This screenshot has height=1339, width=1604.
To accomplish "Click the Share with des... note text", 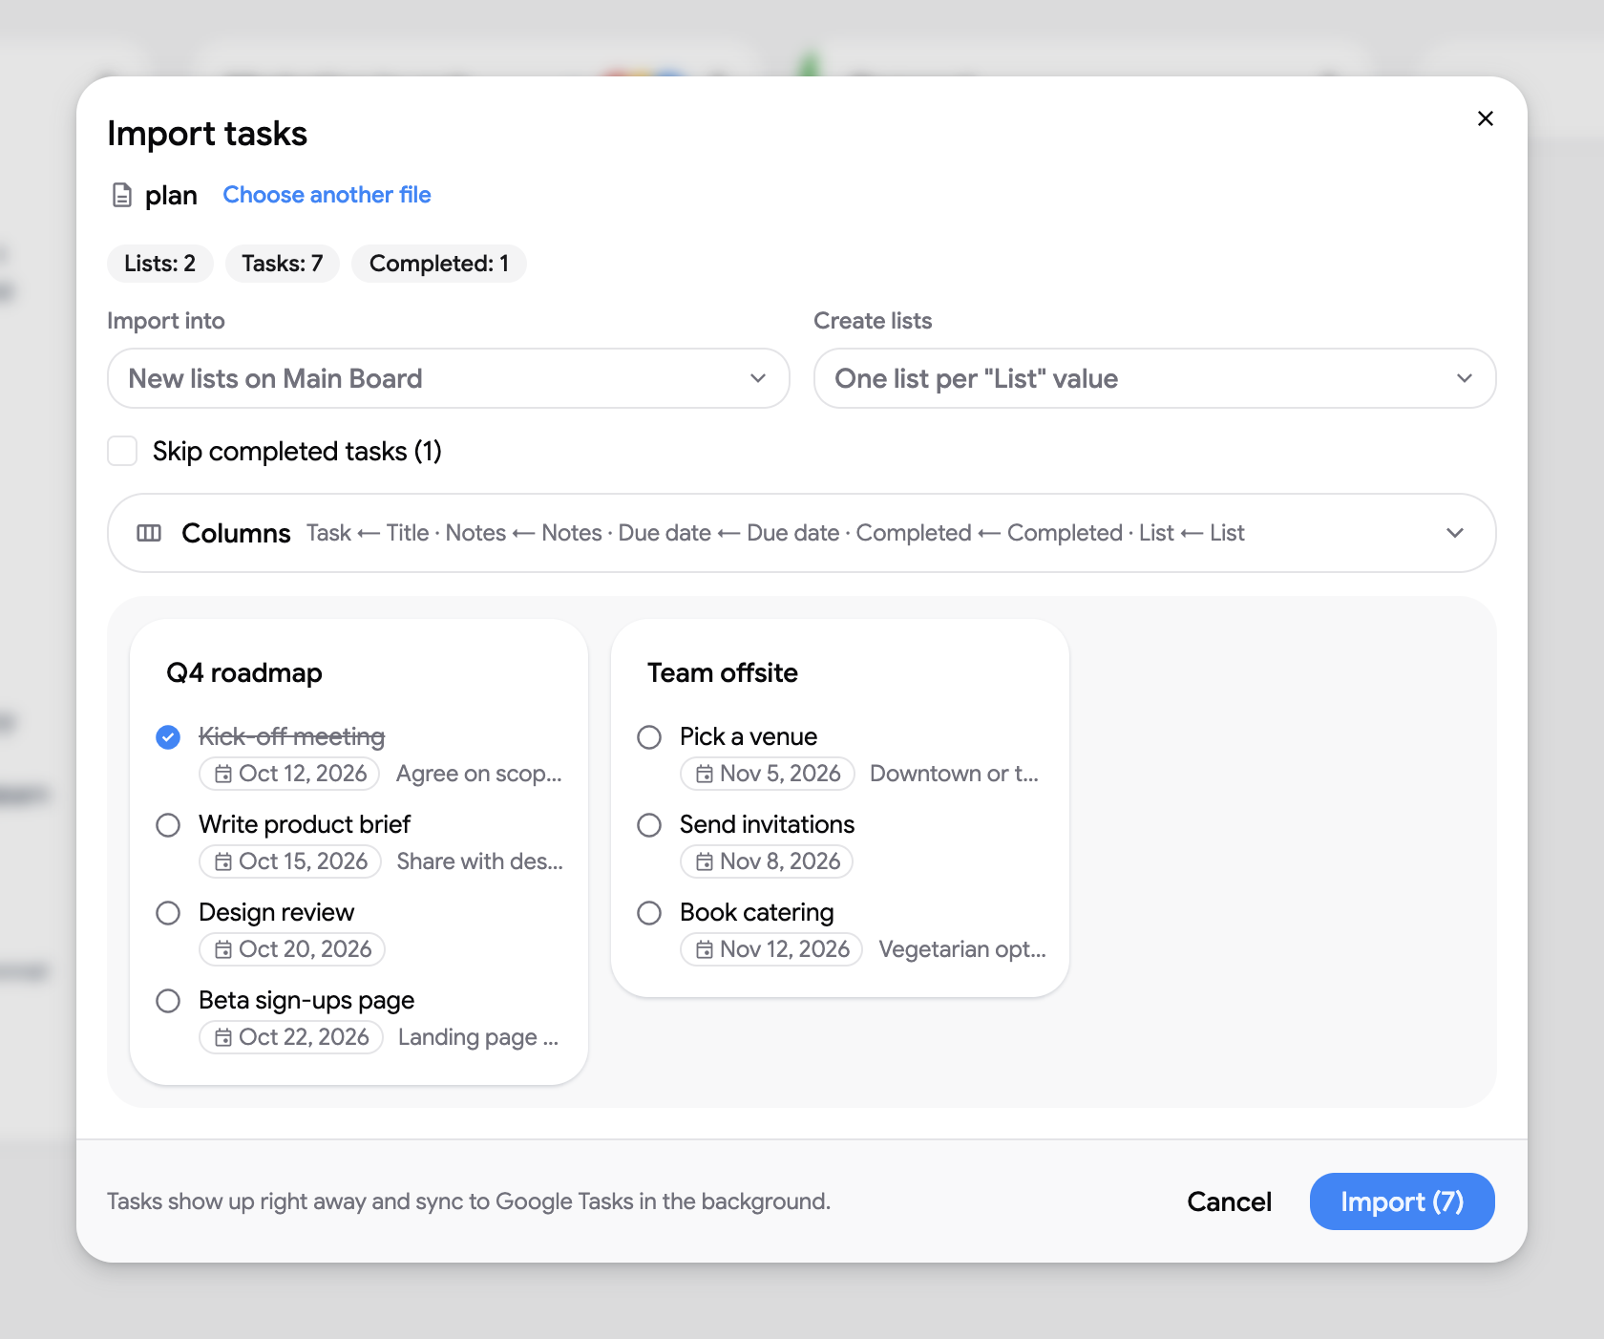I will (480, 861).
